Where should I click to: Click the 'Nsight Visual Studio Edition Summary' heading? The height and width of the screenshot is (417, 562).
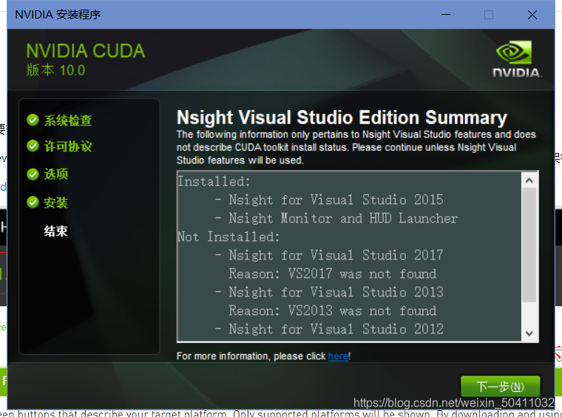(x=342, y=118)
